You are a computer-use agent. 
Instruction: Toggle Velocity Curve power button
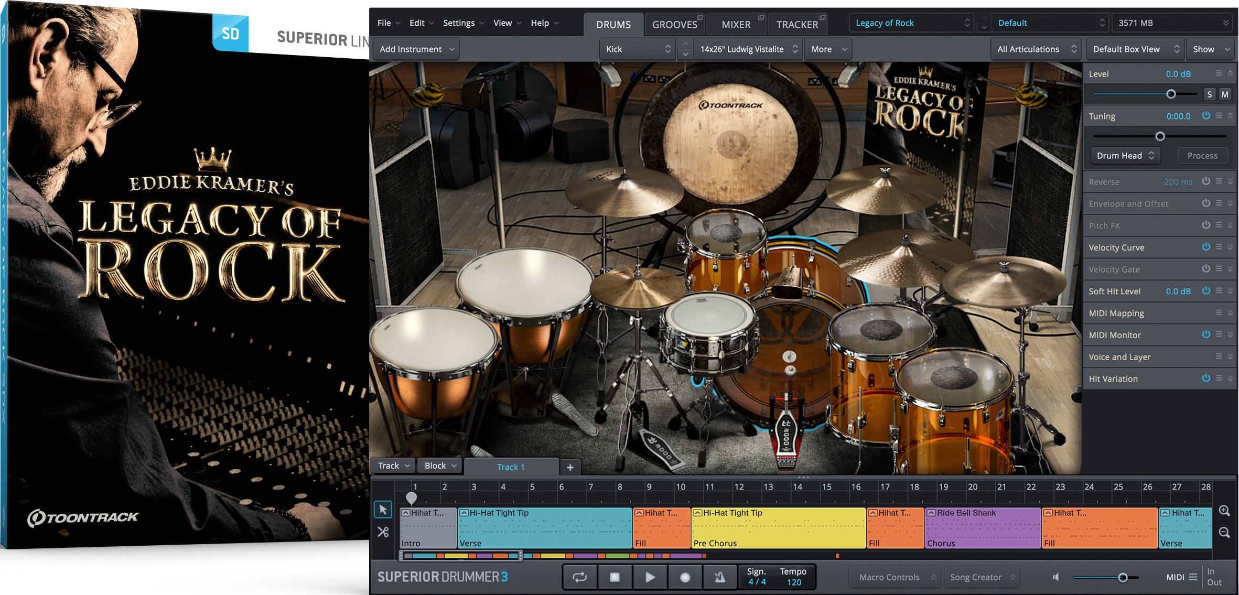(x=1206, y=247)
